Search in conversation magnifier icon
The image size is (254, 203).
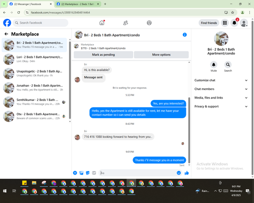click(228, 64)
